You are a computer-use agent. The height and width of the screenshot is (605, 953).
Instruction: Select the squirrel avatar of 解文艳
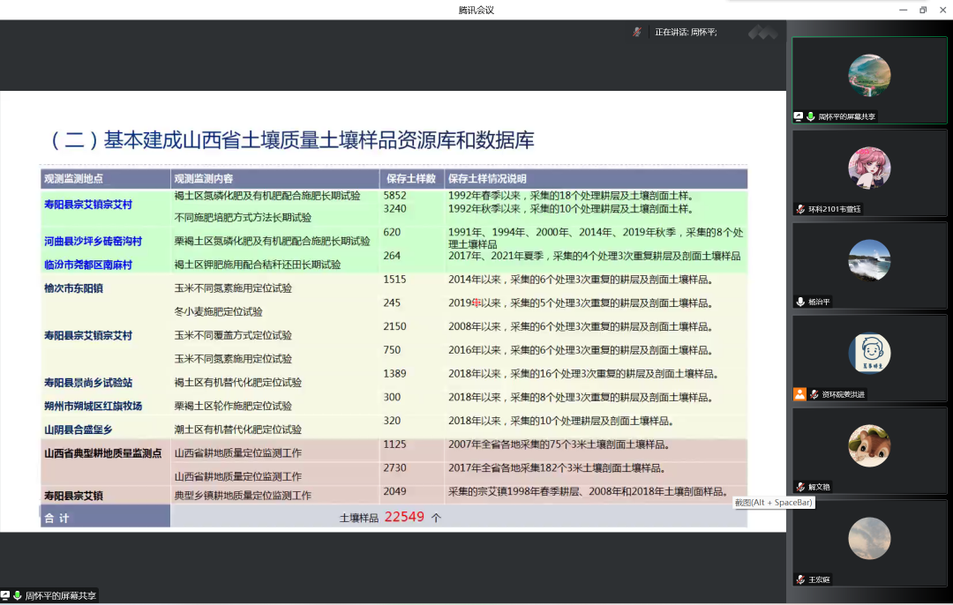coord(869,446)
